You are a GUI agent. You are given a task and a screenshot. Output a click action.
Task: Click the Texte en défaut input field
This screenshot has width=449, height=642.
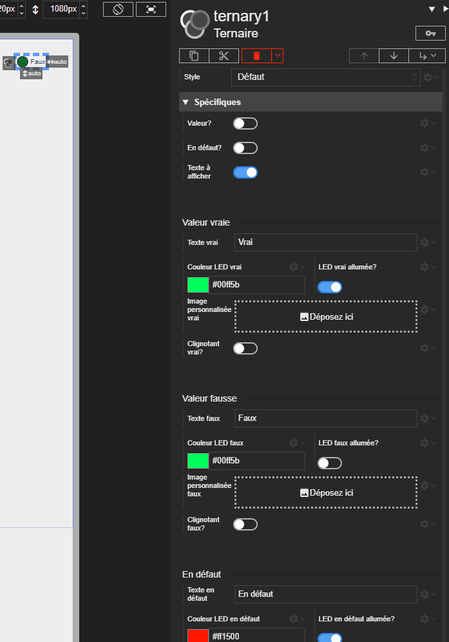point(326,594)
